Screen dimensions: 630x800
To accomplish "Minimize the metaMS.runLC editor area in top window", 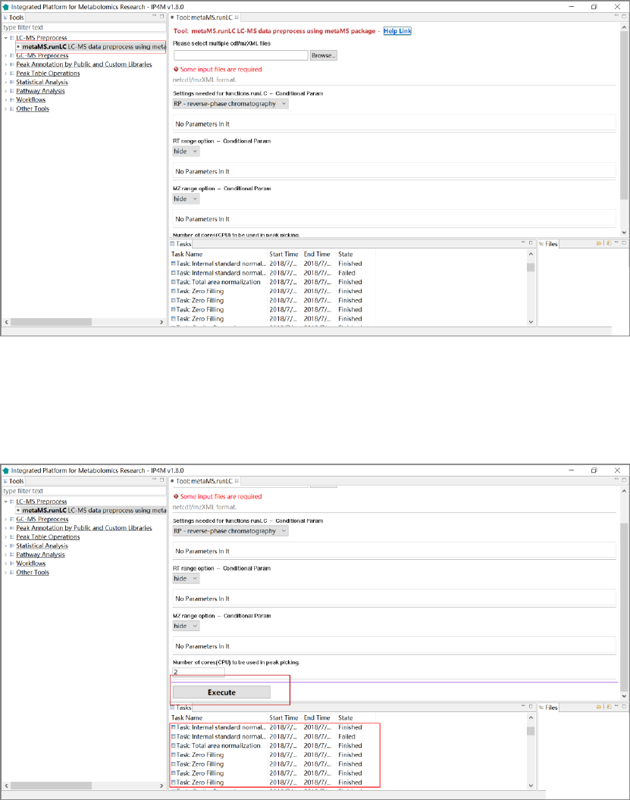I will [x=616, y=16].
